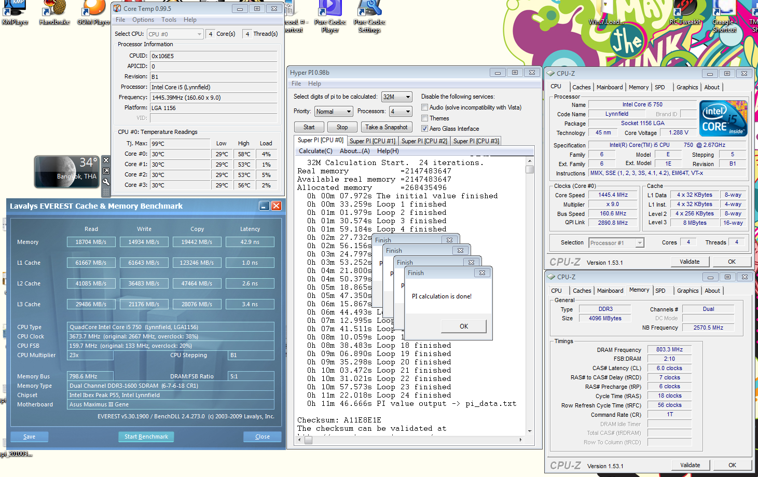Open the Tools menu in Core Temp

tap(169, 20)
